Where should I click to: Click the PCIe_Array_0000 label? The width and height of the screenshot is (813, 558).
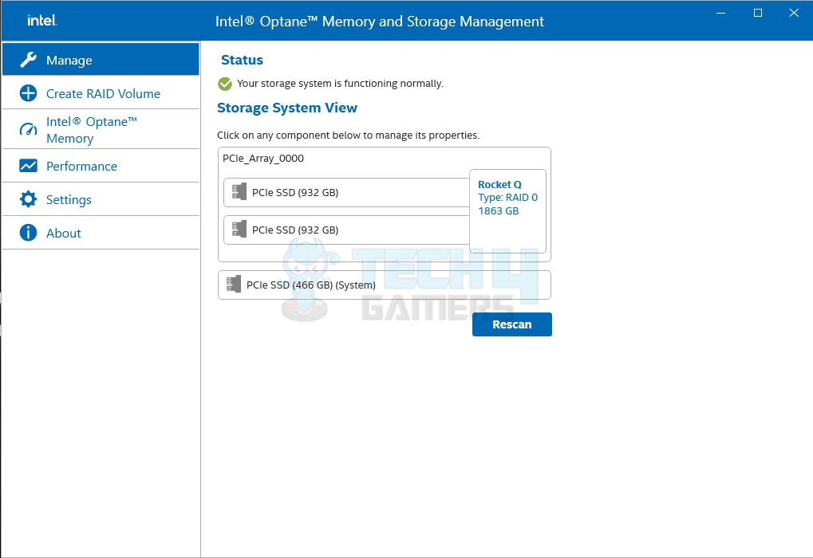(x=262, y=159)
